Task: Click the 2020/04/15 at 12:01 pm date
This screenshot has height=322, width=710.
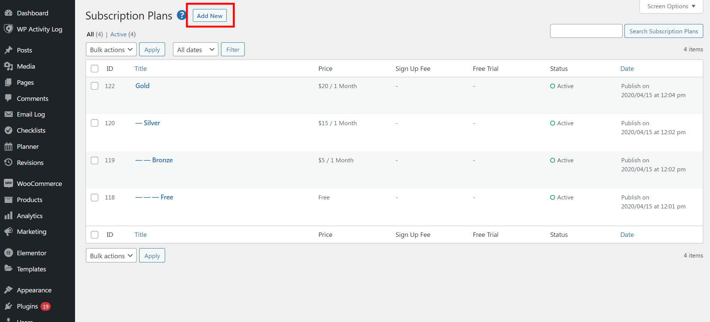Action: coord(653,207)
